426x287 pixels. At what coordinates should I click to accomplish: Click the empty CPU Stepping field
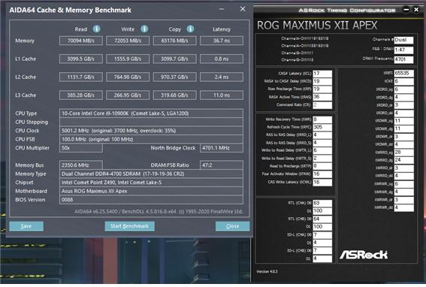click(151, 122)
